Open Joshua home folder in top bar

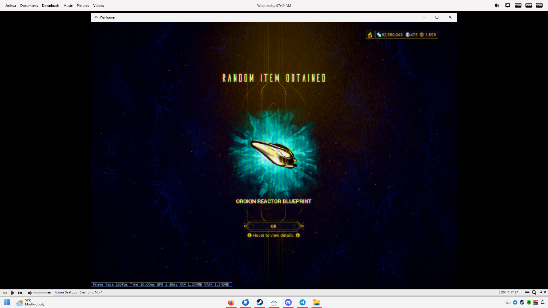(11, 5)
